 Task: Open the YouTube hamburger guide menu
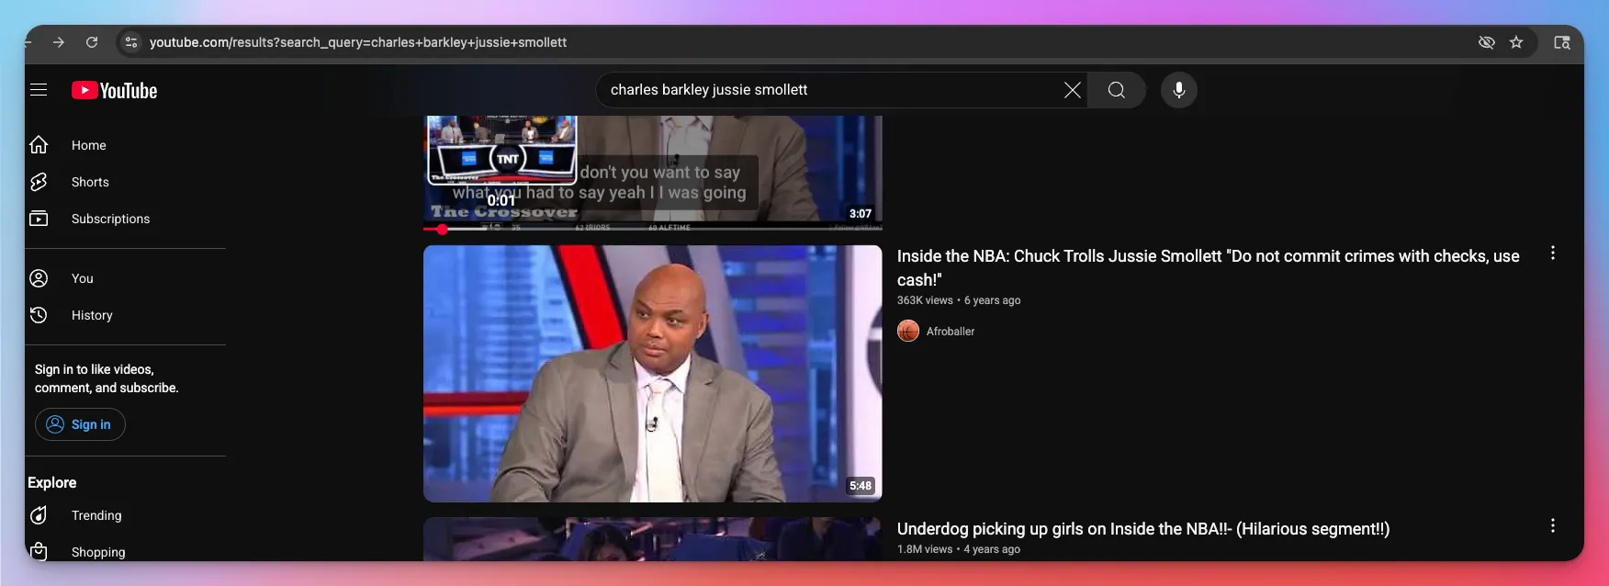(x=39, y=90)
